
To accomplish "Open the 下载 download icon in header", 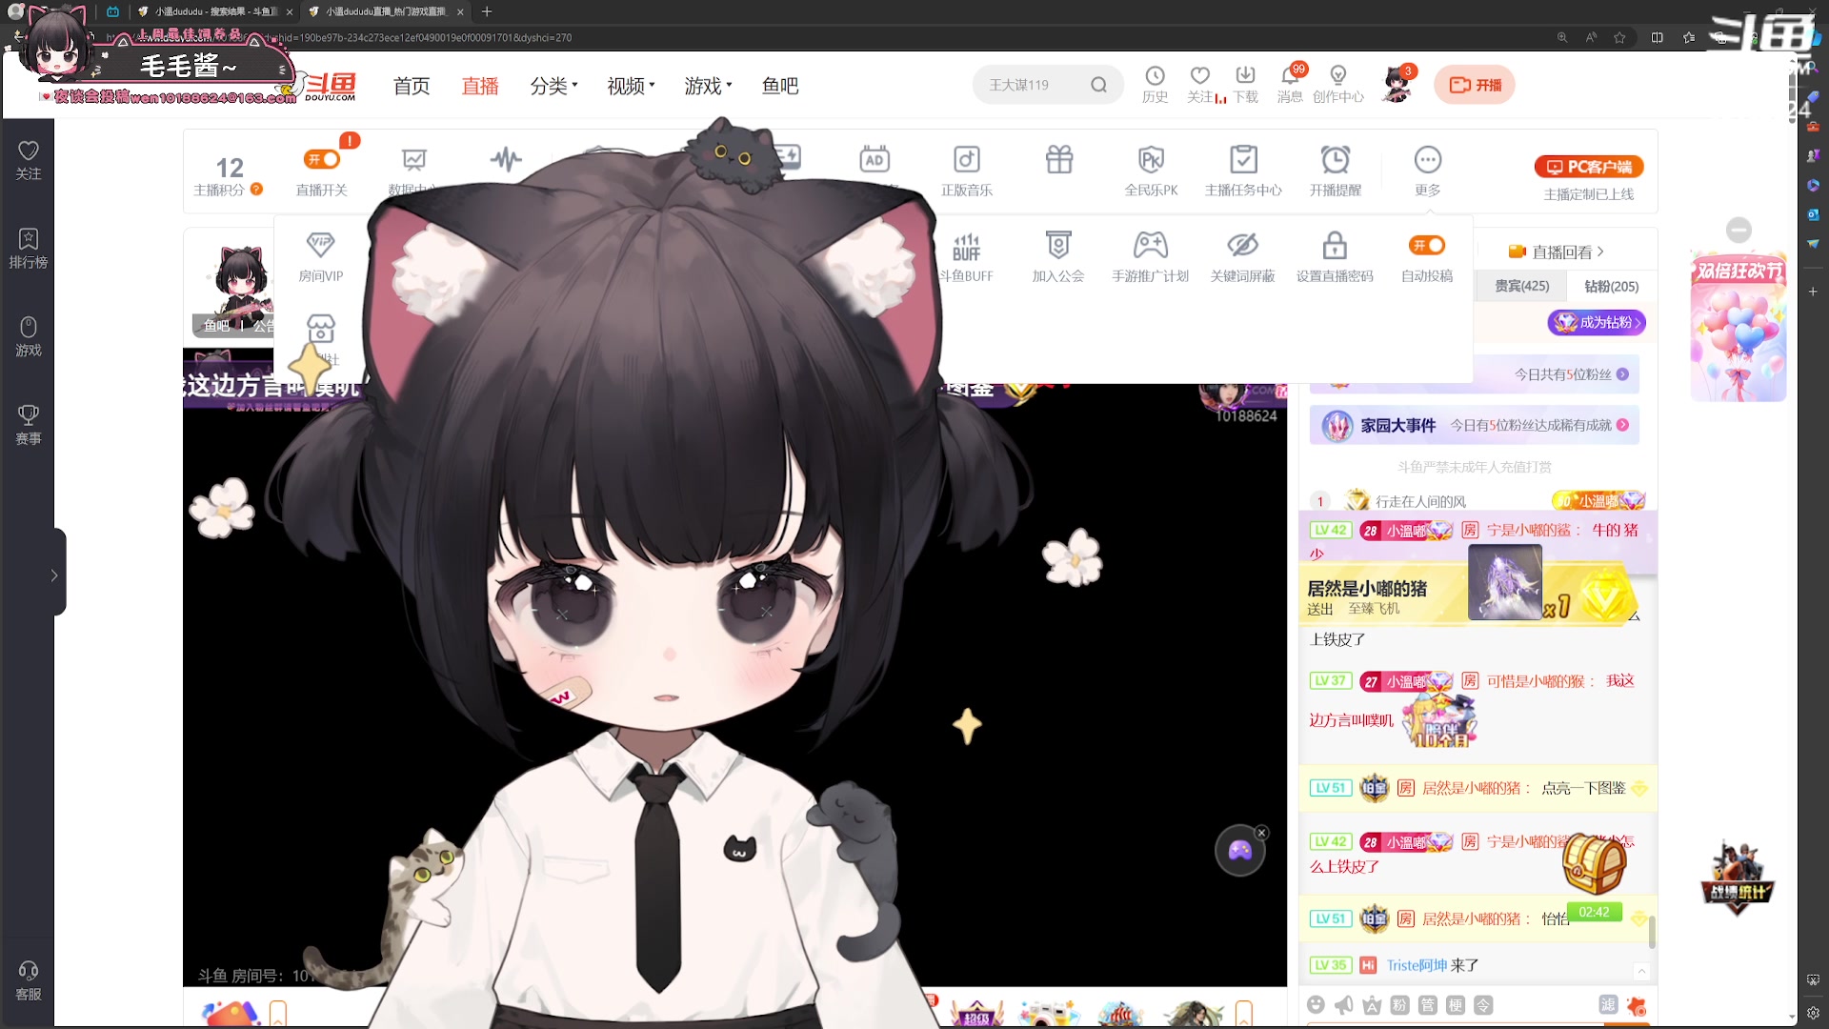I will (x=1245, y=84).
